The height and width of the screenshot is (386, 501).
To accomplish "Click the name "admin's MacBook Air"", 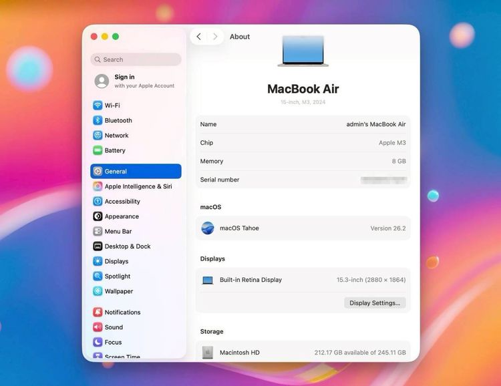I will click(376, 124).
